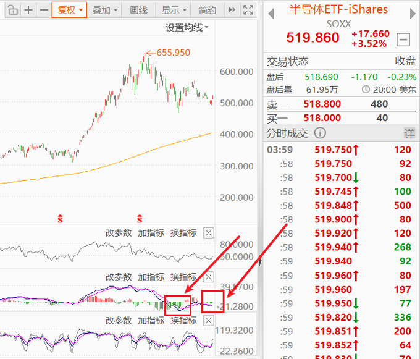Select the 画线 drawing tool
The image size is (420, 359).
138,10
